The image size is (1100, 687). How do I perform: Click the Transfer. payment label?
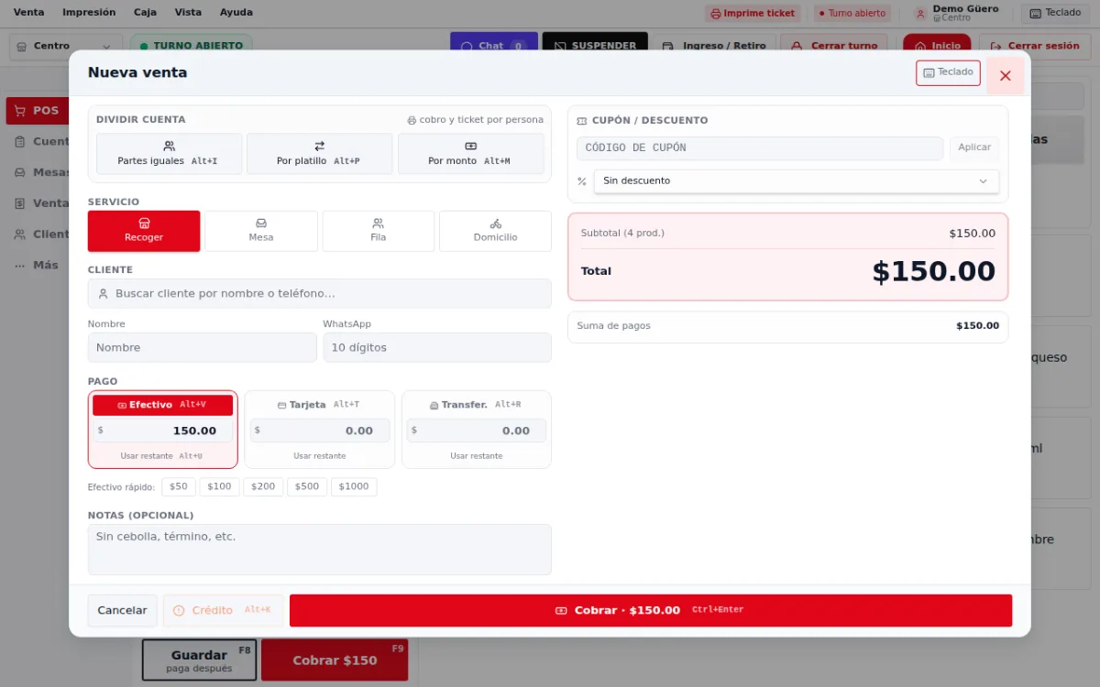click(x=477, y=405)
